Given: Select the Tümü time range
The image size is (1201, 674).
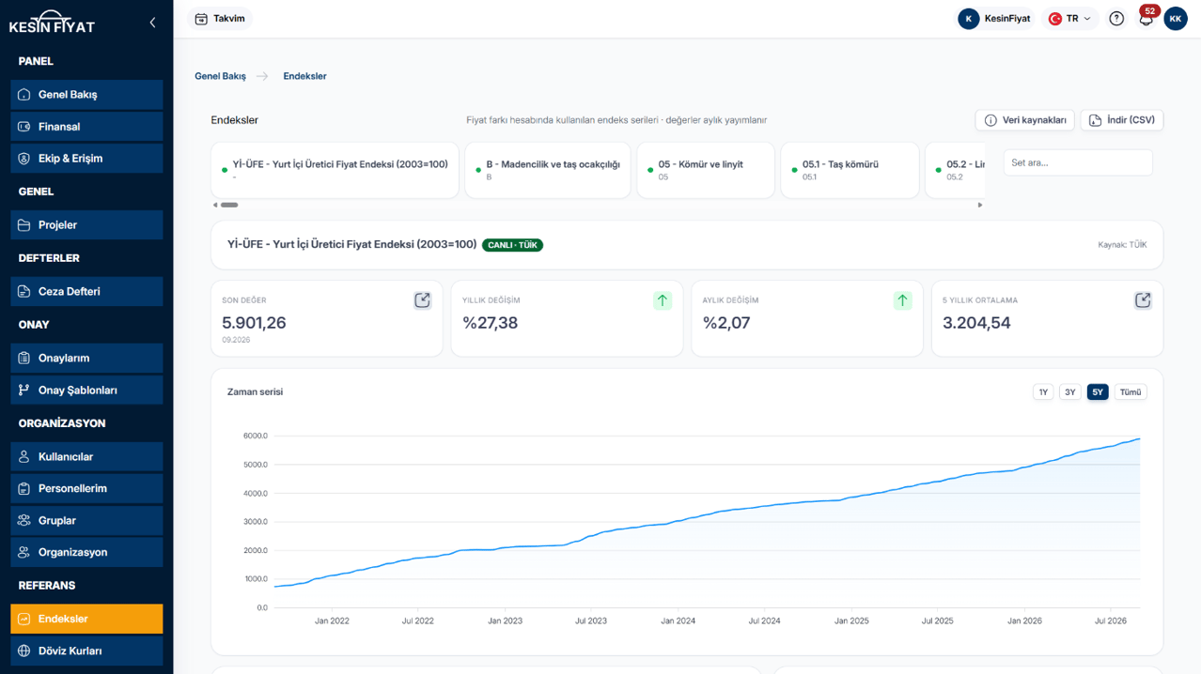Looking at the screenshot, I should [x=1131, y=392].
